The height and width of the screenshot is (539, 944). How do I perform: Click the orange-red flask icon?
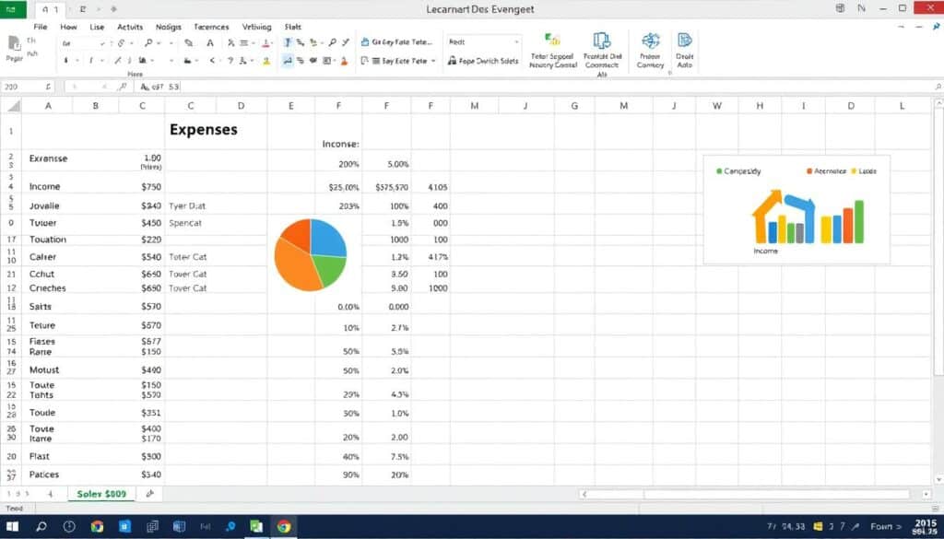coord(344,61)
